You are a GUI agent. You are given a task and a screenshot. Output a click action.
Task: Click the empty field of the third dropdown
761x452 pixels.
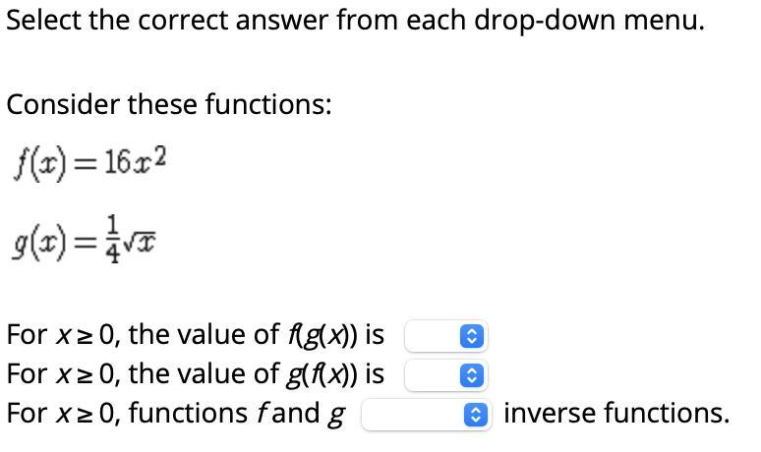[x=413, y=415]
